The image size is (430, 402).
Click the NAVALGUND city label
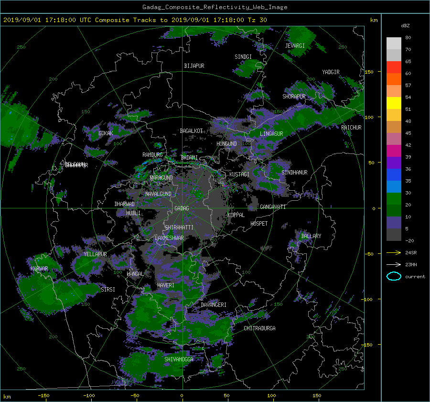(158, 194)
